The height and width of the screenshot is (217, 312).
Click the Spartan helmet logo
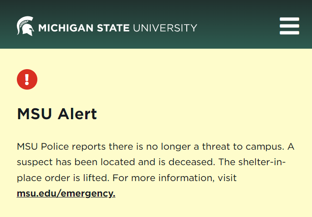click(x=25, y=26)
